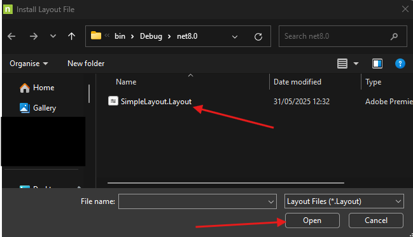Toggle the preview pane
413x237 pixels.
coord(377,64)
